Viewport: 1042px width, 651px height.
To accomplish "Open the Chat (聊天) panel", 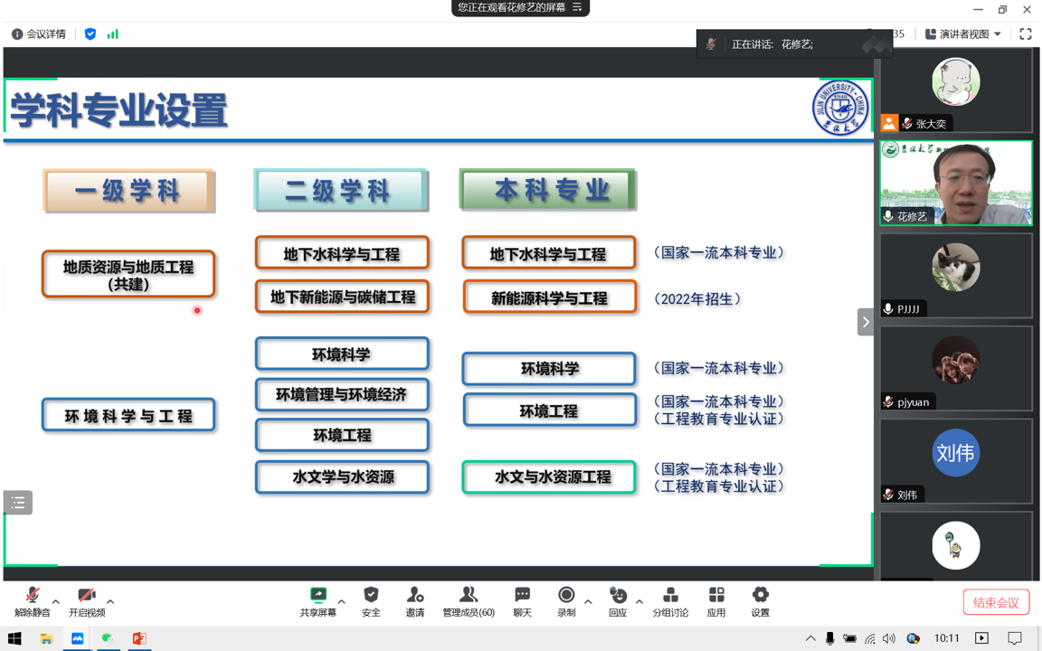I will [522, 596].
